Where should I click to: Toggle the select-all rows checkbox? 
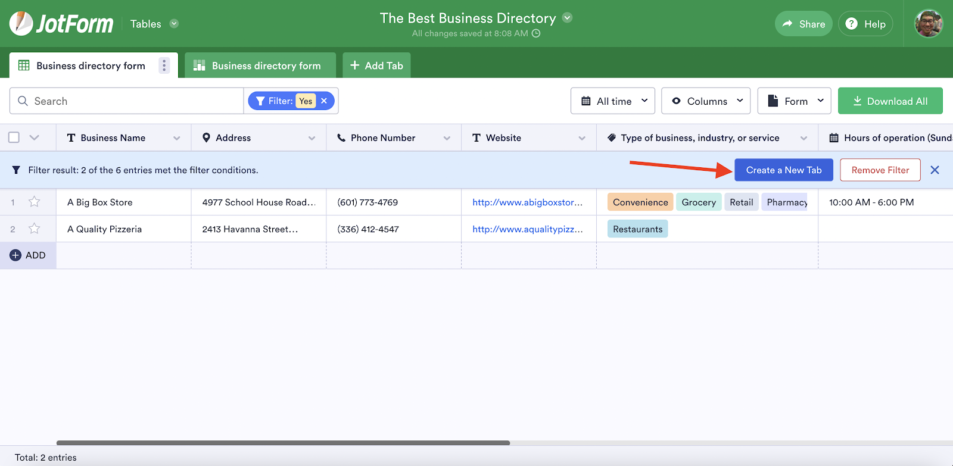pyautogui.click(x=14, y=137)
